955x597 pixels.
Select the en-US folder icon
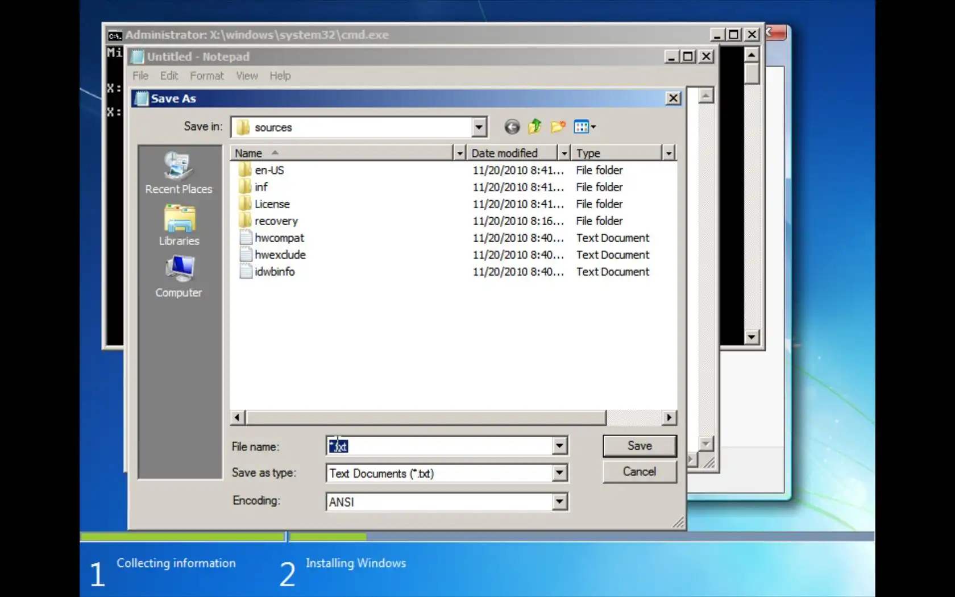pos(245,170)
